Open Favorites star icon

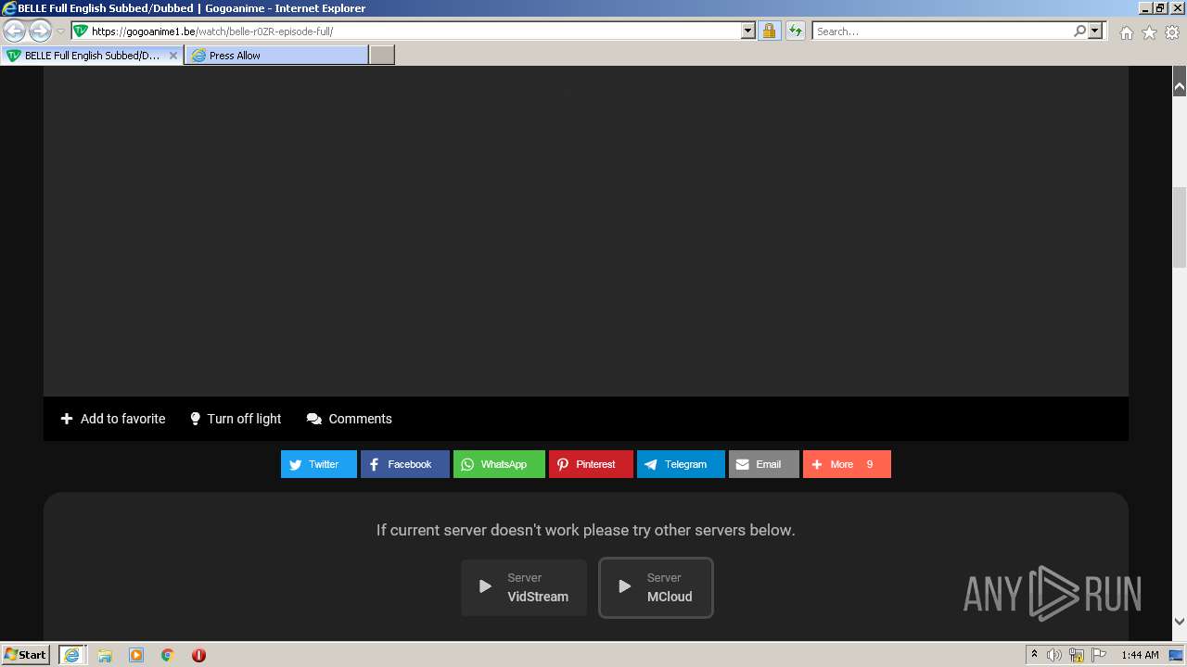[x=1149, y=32]
